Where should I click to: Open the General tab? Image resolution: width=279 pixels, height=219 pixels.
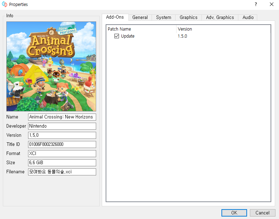coord(140,18)
